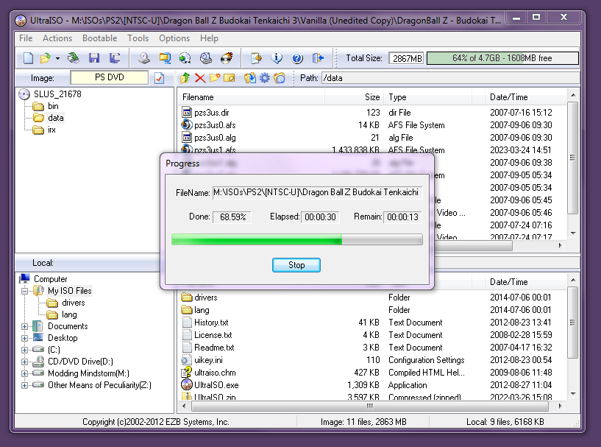Click the Burn CD/DVD Image flaming disc icon
601x447 pixels.
coord(227,58)
